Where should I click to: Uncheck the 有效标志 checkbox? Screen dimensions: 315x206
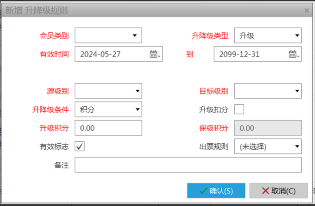(x=80, y=146)
